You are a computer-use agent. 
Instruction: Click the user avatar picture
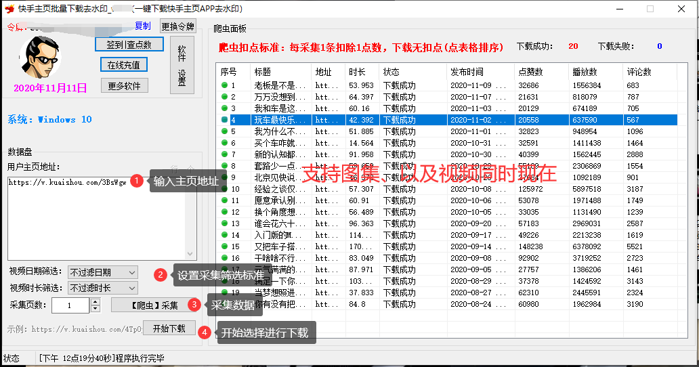pos(40,57)
